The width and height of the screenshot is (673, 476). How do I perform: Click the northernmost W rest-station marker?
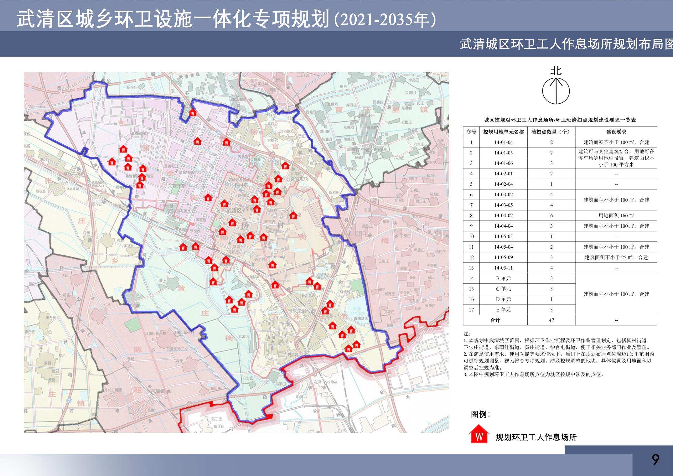point(193,113)
